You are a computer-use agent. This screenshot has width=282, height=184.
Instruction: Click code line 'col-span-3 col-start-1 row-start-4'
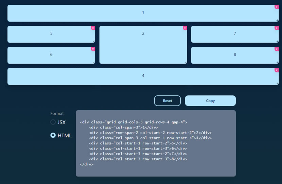150,138
